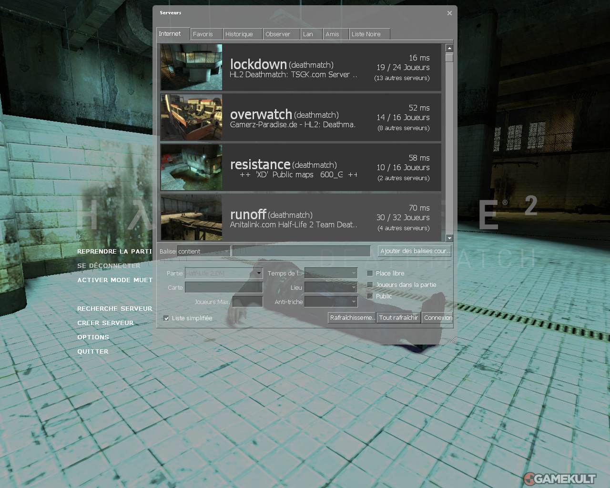Select the resistance map thumbnail
This screenshot has width=610, height=488.
pos(192,167)
